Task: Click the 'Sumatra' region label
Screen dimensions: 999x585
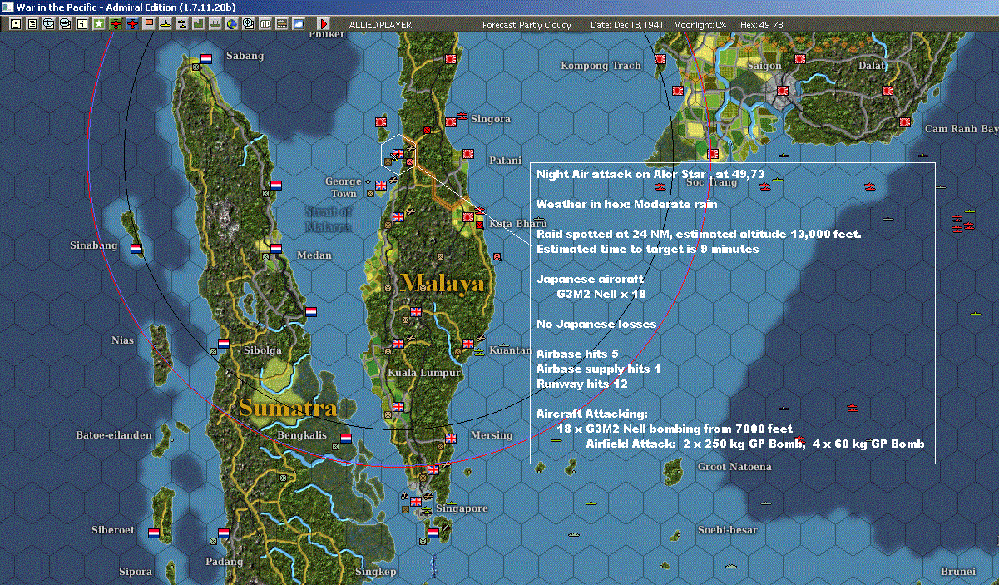Action: click(x=288, y=408)
